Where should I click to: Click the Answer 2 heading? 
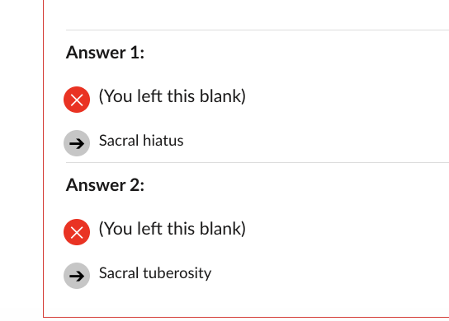coord(105,185)
